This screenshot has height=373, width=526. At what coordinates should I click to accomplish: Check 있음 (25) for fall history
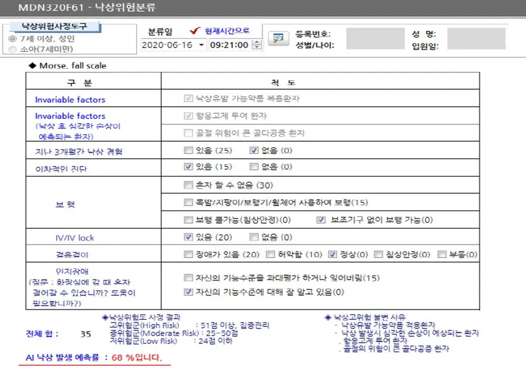(x=188, y=151)
